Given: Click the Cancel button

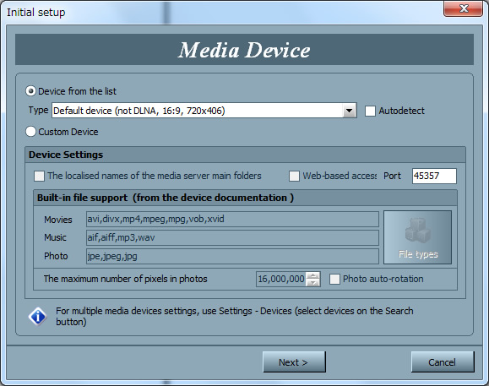Looking at the screenshot, I should tap(443, 362).
